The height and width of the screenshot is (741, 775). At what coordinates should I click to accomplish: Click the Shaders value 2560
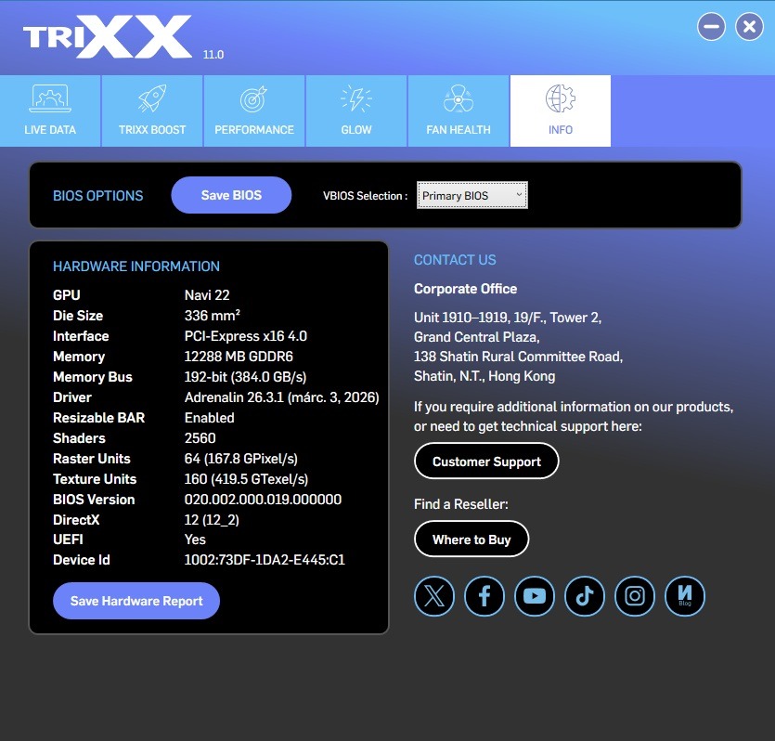click(200, 438)
